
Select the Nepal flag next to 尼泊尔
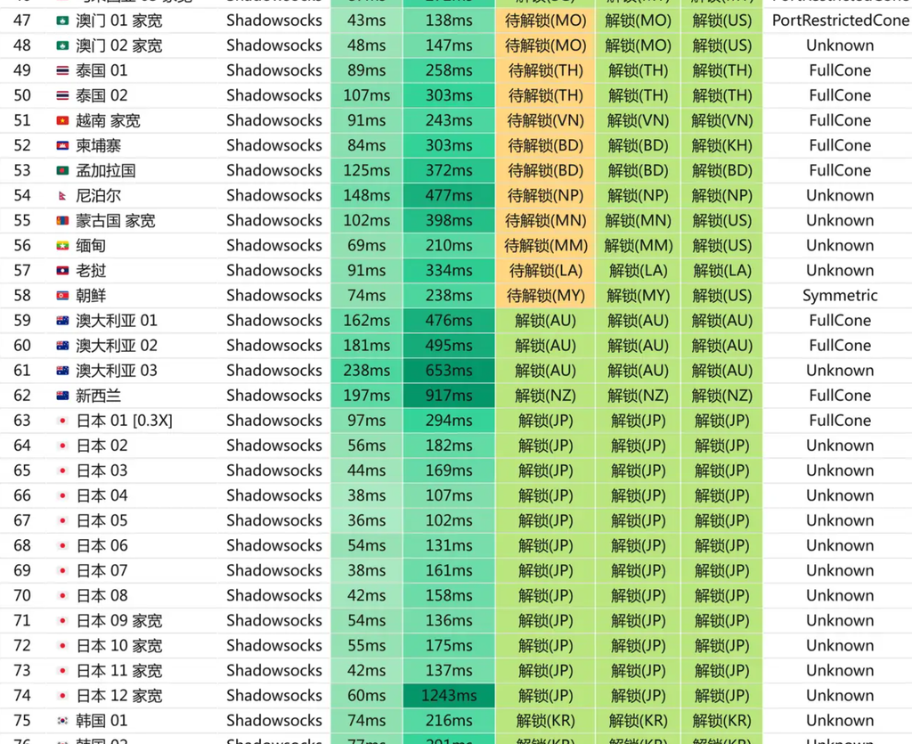[x=62, y=196]
